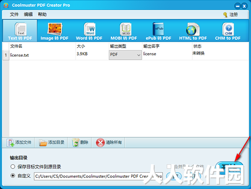251x189 pixels.
Task: Select the license.txt file row
Action: point(125,55)
